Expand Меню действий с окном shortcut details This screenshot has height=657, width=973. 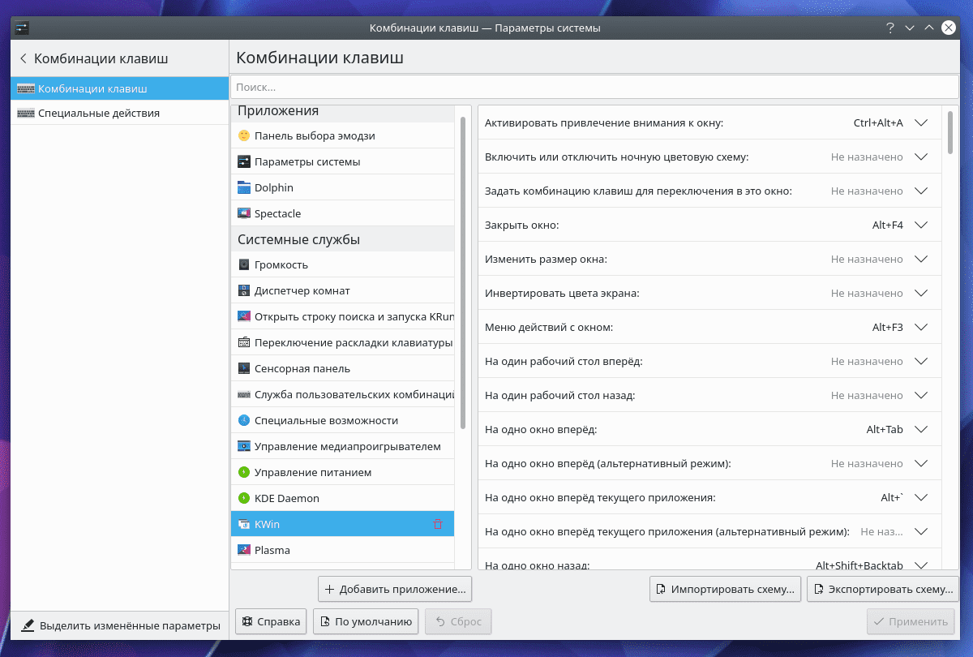pyautogui.click(x=920, y=327)
